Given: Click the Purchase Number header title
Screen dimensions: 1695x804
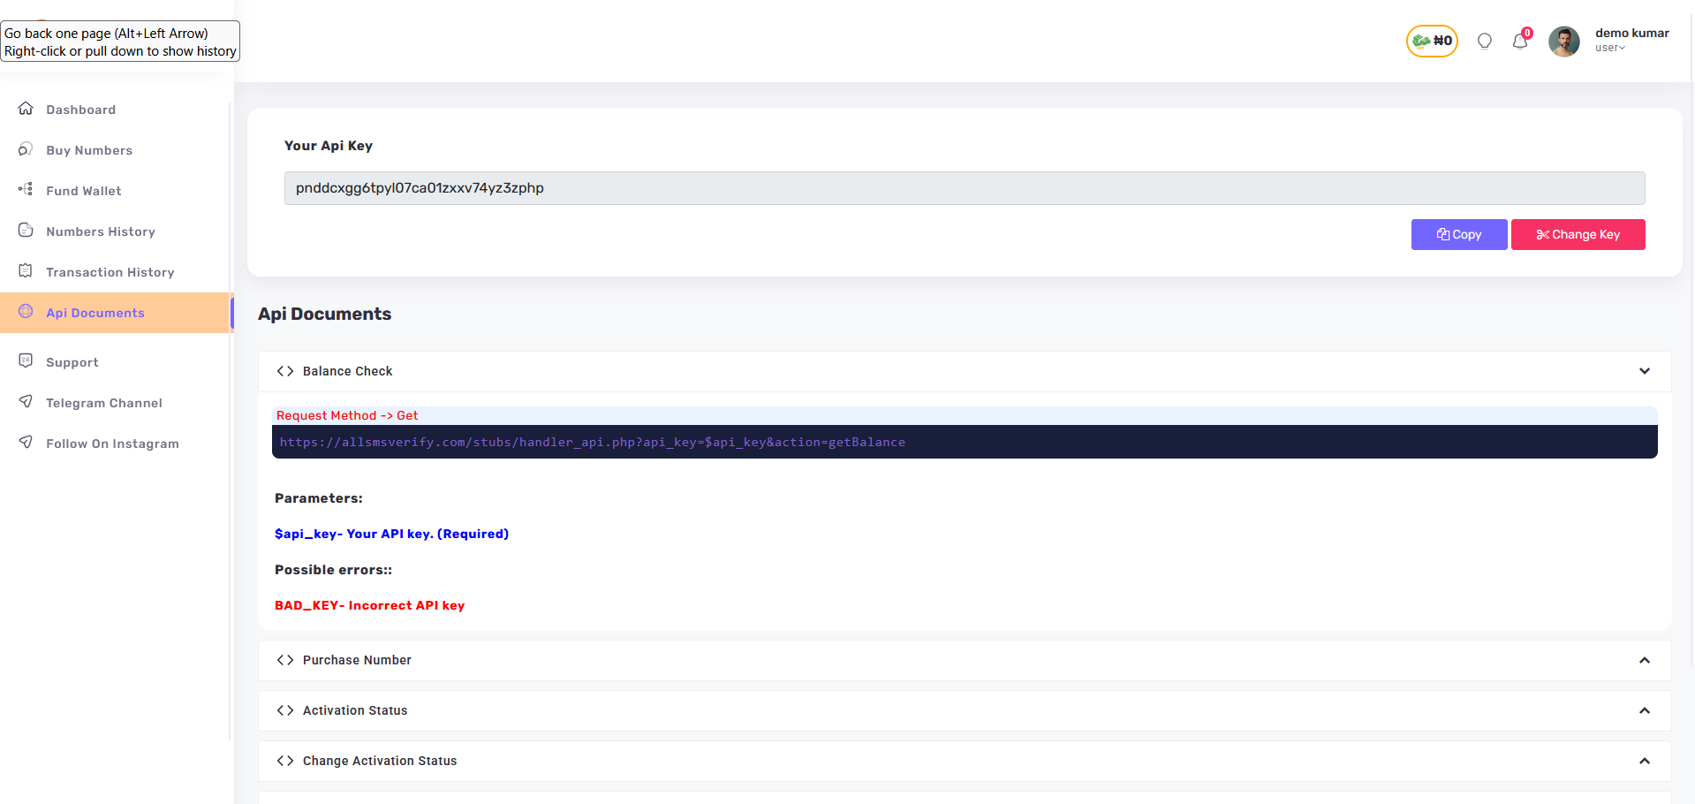Looking at the screenshot, I should coord(357,660).
